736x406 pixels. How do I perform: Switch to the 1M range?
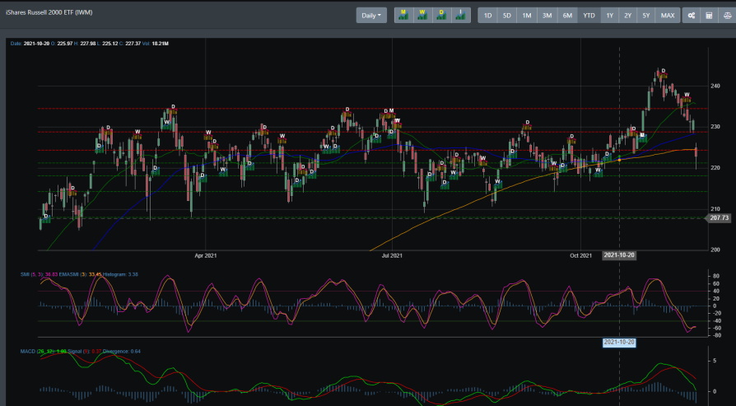[x=527, y=15]
